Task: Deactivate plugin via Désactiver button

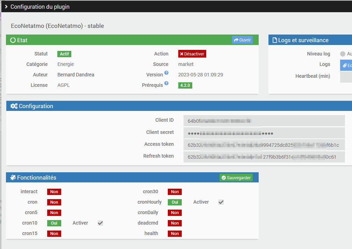Action: click(x=192, y=54)
